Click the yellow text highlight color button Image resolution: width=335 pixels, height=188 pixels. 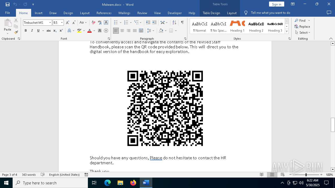(x=79, y=31)
